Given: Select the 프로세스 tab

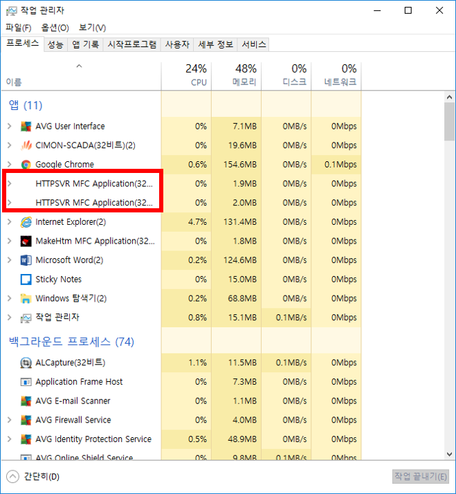Looking at the screenshot, I should 22,44.
